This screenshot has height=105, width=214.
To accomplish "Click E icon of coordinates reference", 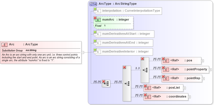I will point(148,97).
